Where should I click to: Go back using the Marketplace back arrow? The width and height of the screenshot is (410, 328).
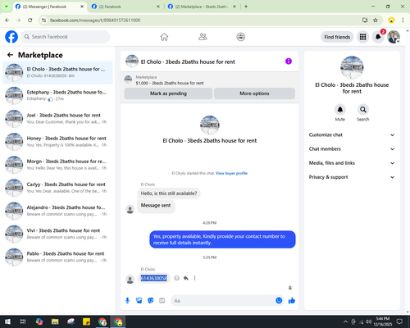pos(11,55)
